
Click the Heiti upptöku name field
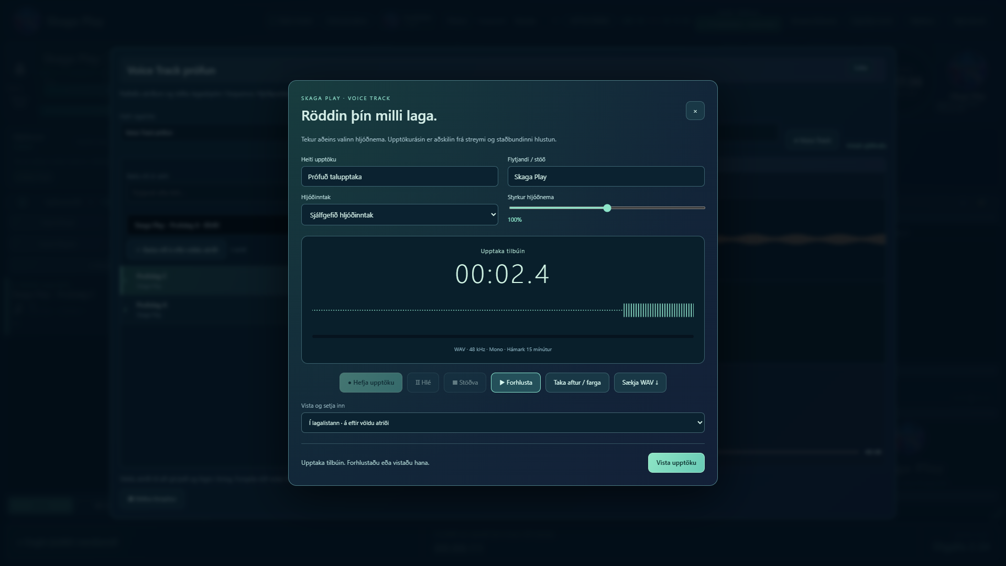click(x=399, y=177)
